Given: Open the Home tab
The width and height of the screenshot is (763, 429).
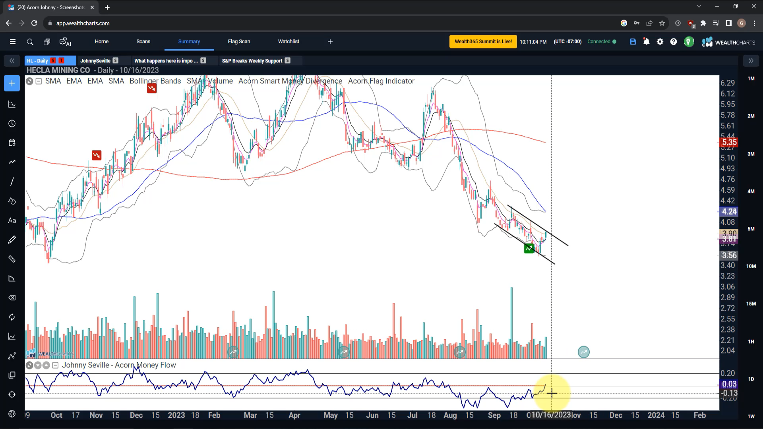Looking at the screenshot, I should tap(102, 42).
